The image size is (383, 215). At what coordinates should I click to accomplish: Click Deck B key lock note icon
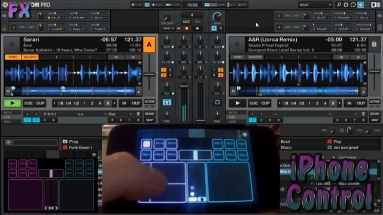(364, 91)
